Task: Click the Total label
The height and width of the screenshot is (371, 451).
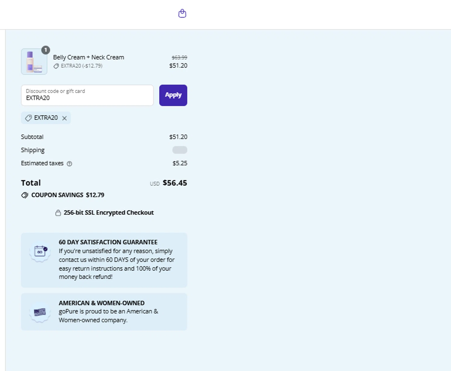Action: tap(31, 183)
